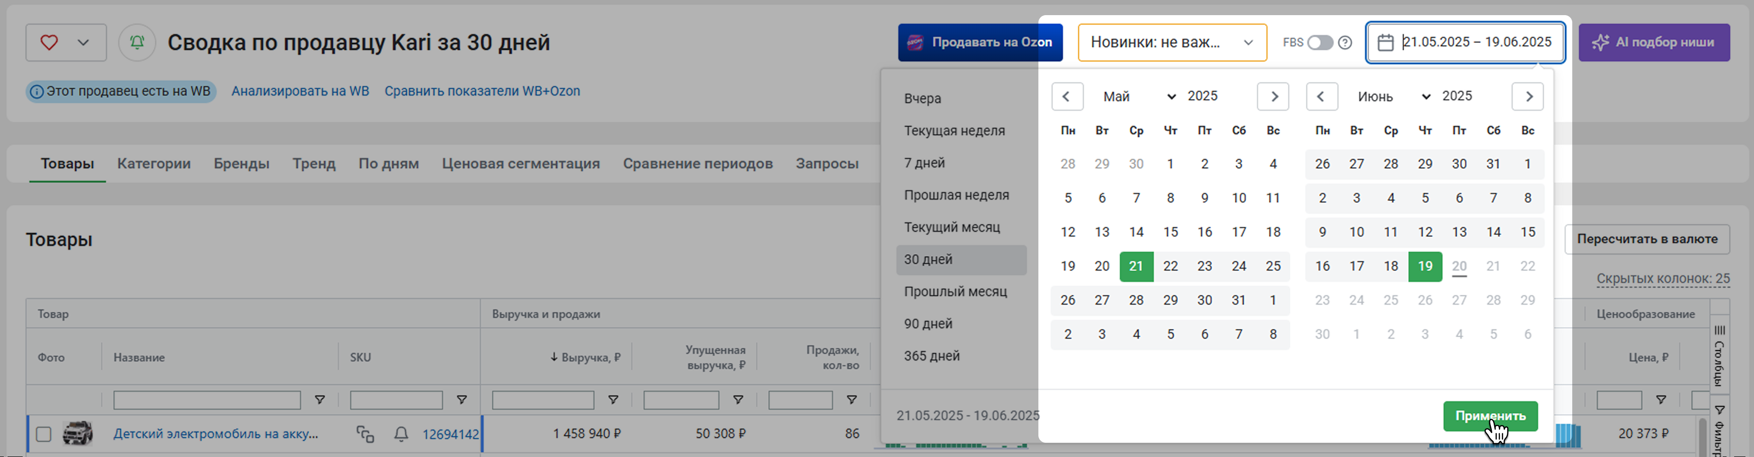Click the Выручка filter input field
Viewport: 1754px width, 457px height.
(543, 401)
